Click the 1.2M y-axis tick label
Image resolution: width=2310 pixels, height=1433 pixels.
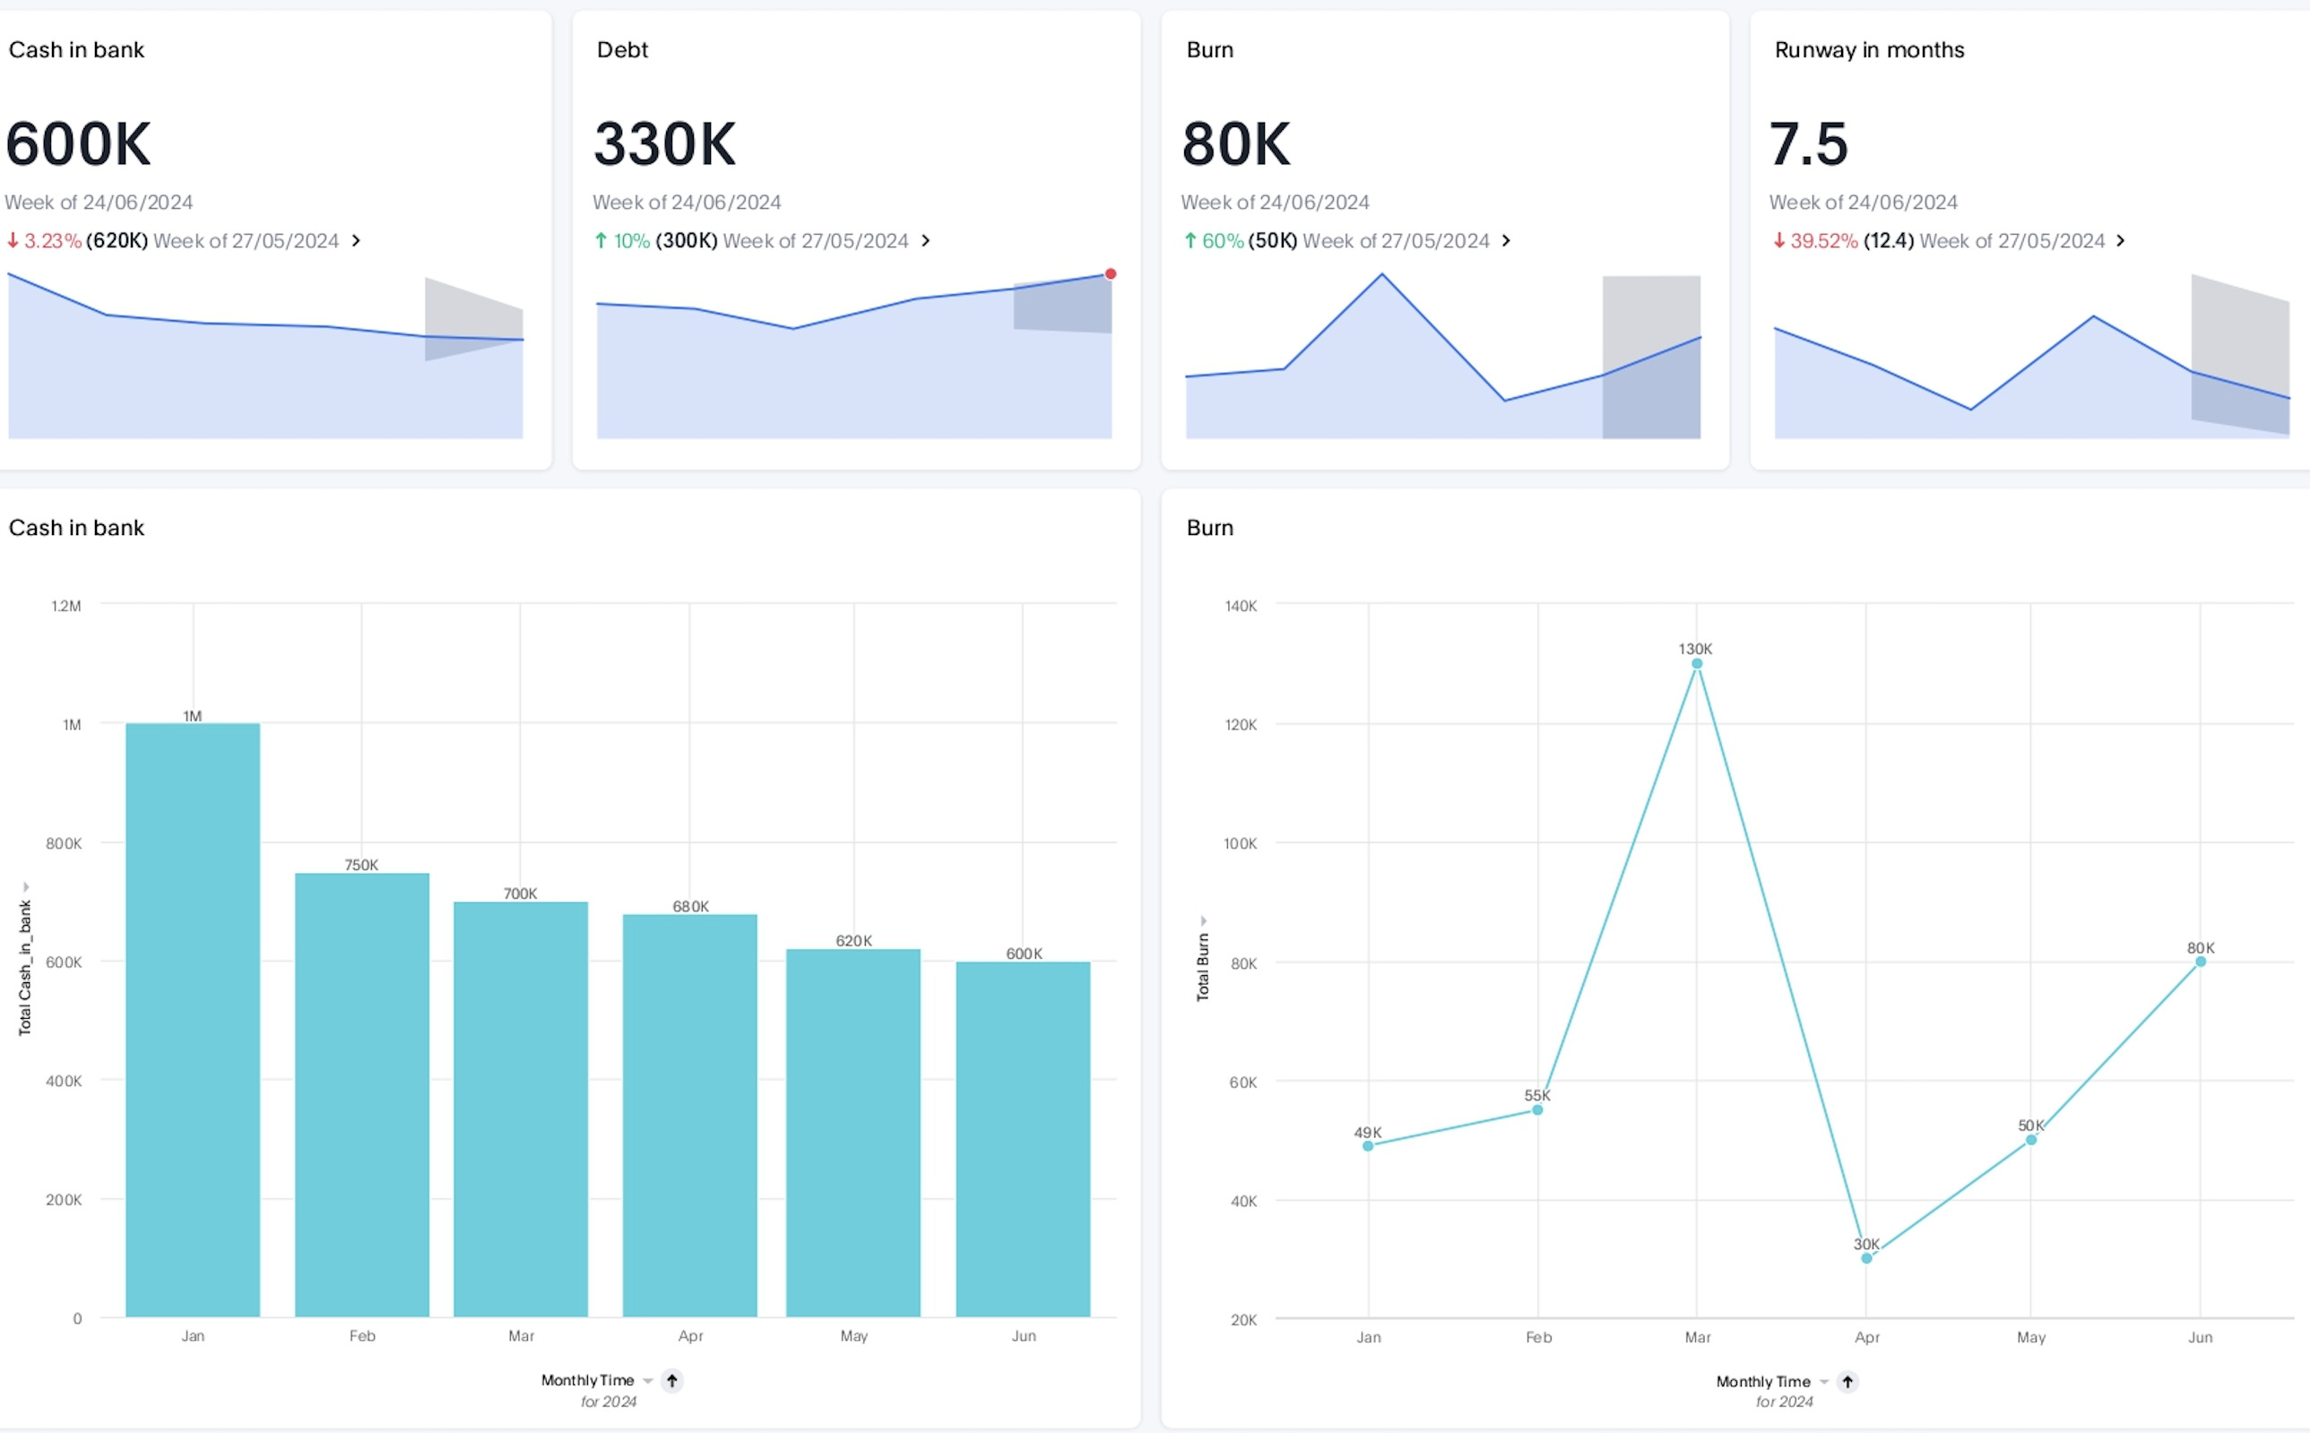(x=66, y=606)
